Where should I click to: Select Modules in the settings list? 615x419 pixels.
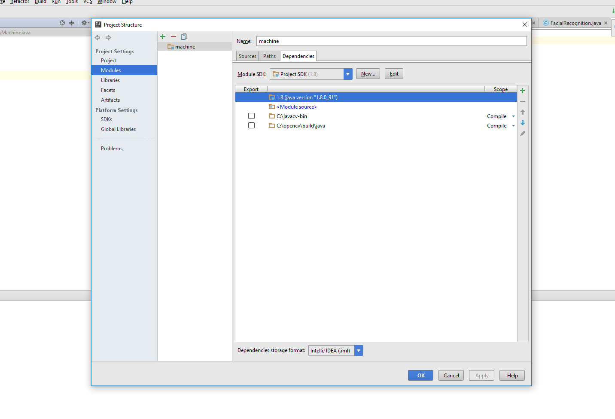tap(124, 70)
